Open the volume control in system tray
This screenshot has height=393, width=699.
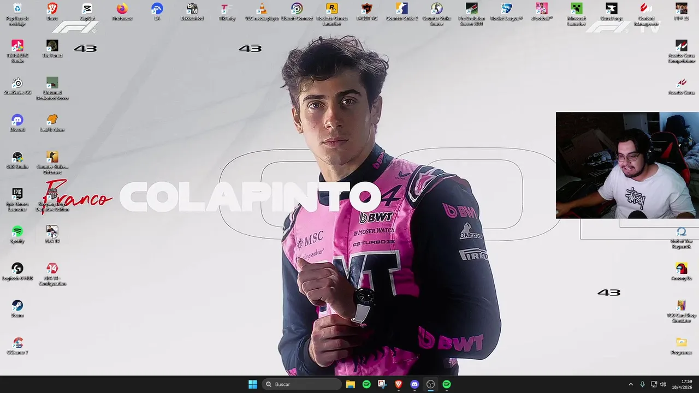tap(663, 384)
